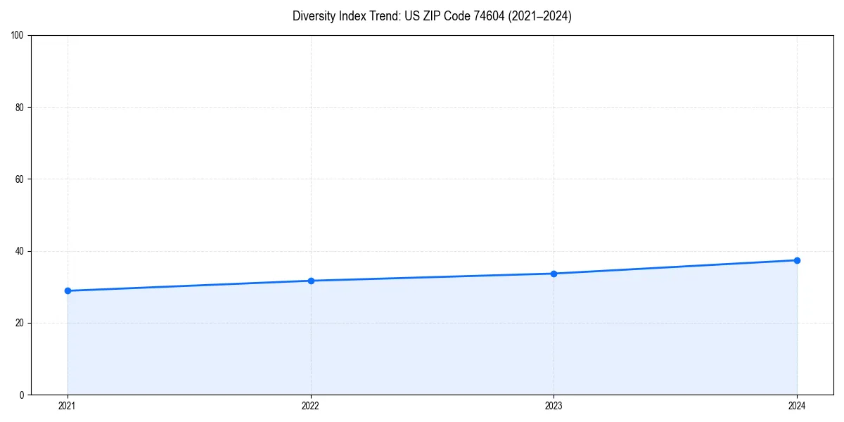Image resolution: width=844 pixels, height=422 pixels.
Task: Click the blue trend line between 2021 and 2022
Action: (190, 286)
